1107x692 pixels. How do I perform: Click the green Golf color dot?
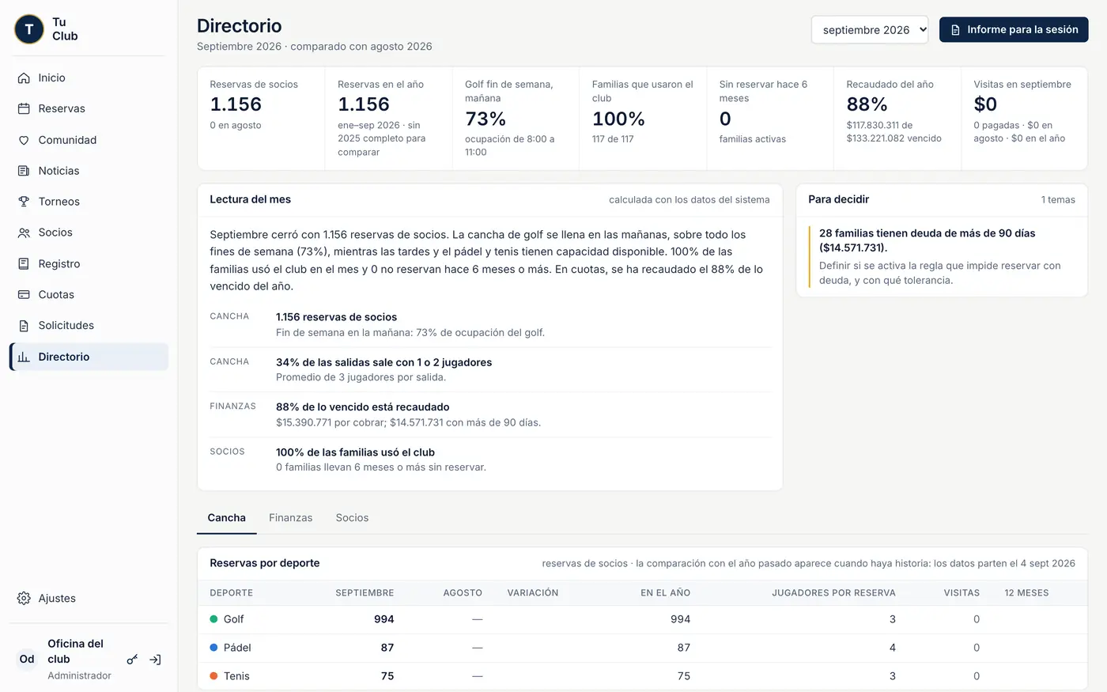pos(213,619)
